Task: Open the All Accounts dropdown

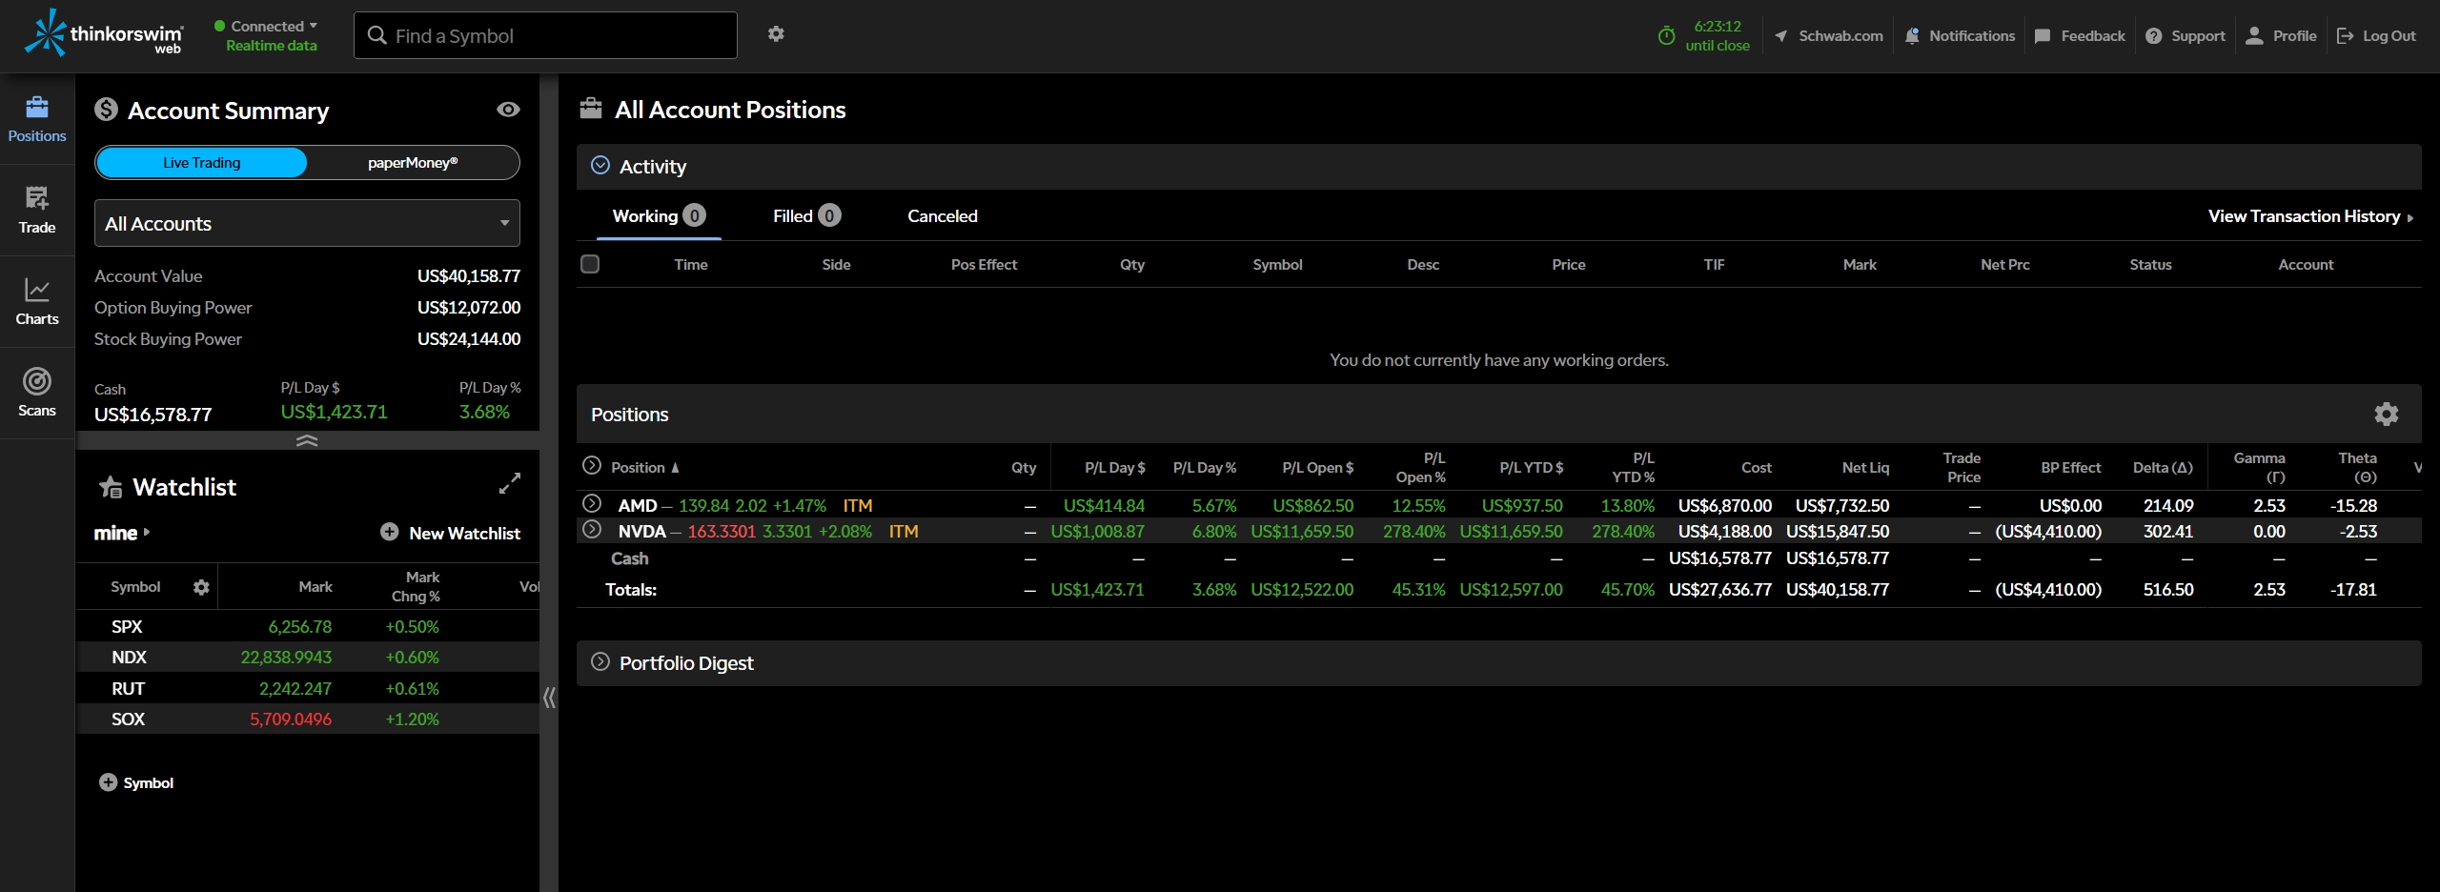Action: click(307, 224)
